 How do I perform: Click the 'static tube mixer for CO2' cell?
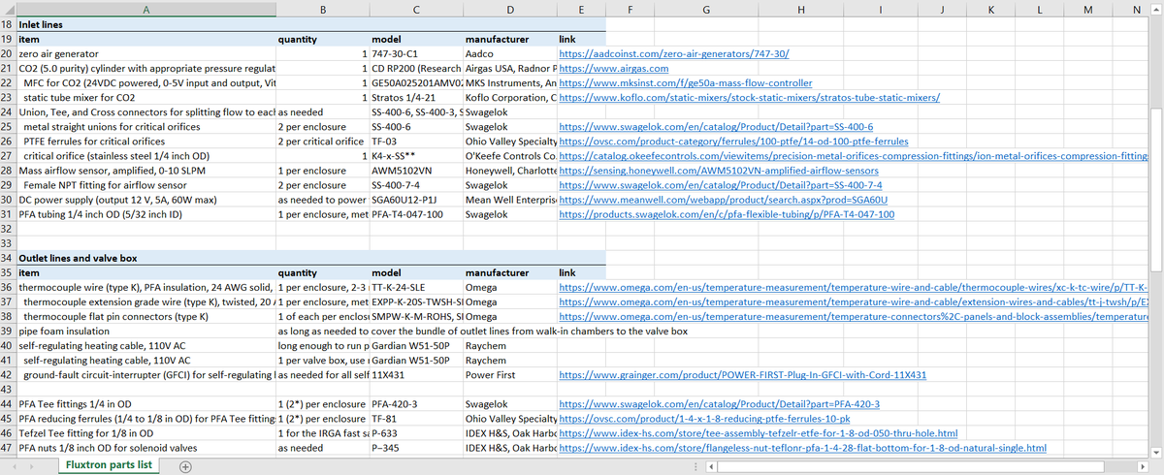[x=145, y=98]
